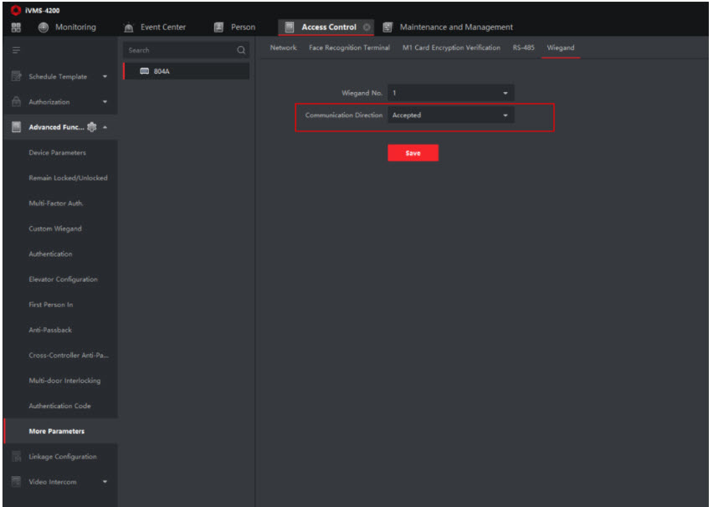Click the Linkage Configuration icon
Image resolution: width=713 pixels, height=507 pixels.
(15, 457)
